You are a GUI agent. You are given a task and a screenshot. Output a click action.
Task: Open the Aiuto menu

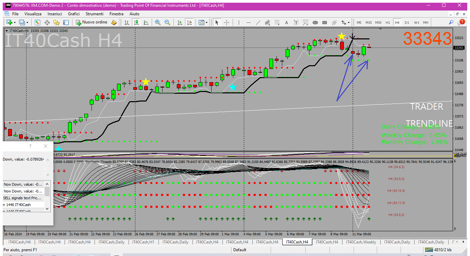(134, 14)
